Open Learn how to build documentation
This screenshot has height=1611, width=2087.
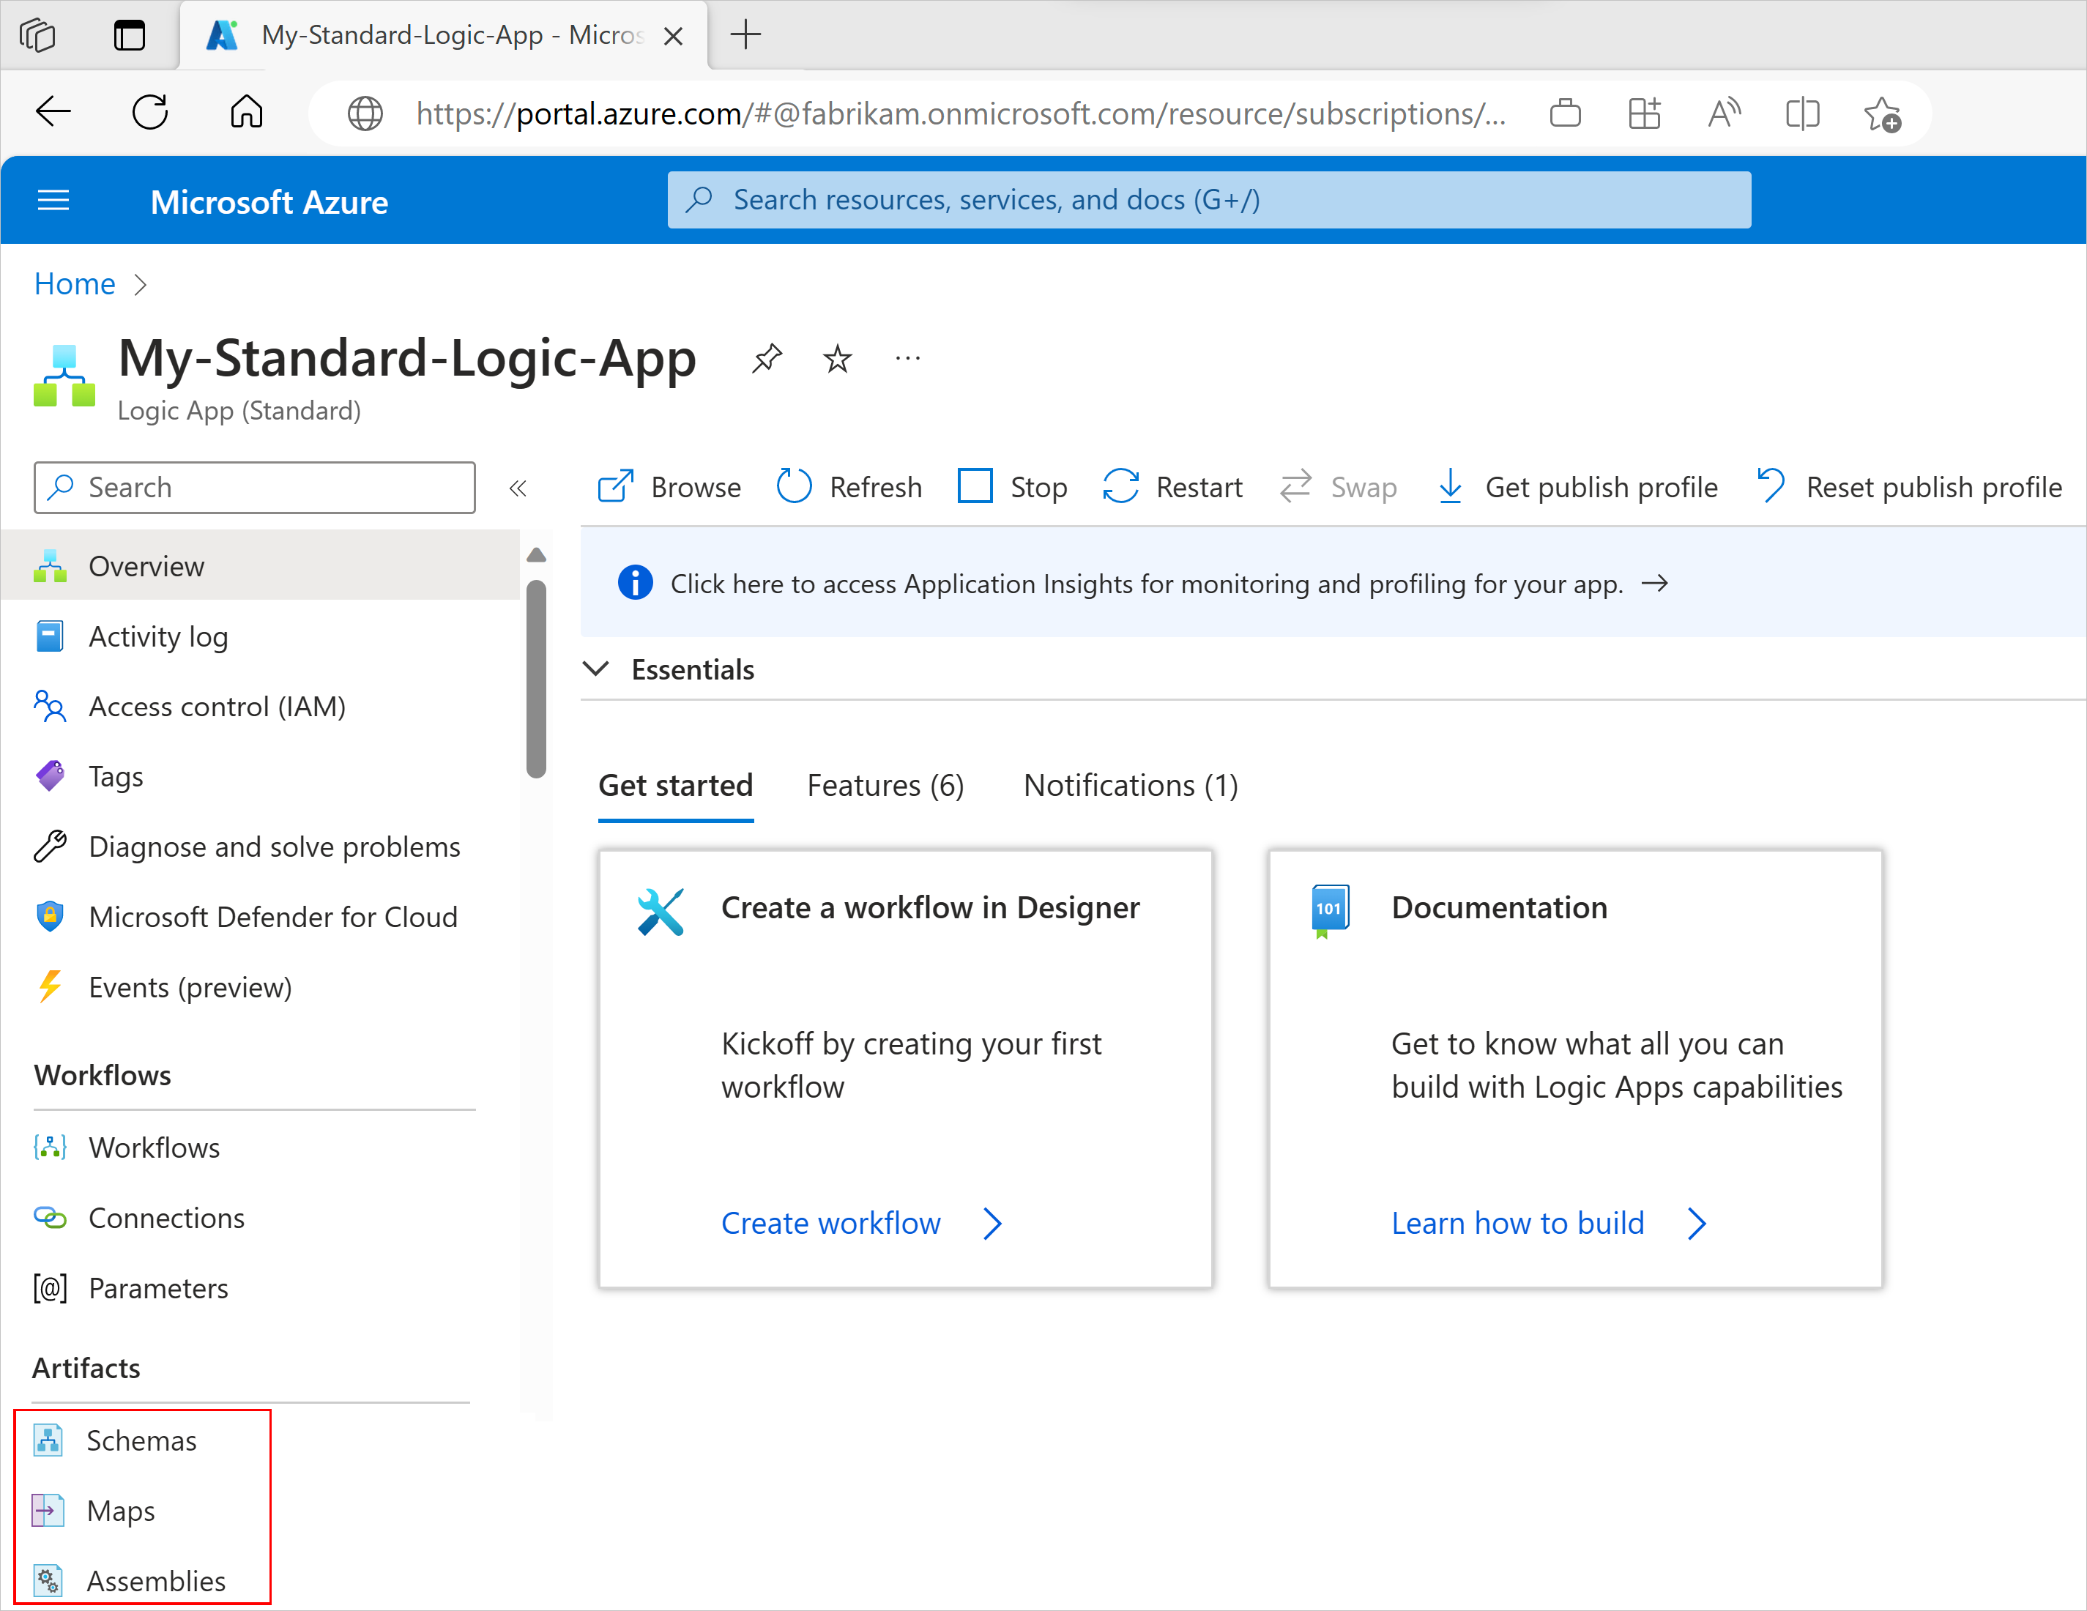pos(1517,1223)
